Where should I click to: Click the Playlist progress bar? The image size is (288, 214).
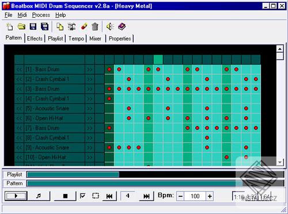[155, 174]
